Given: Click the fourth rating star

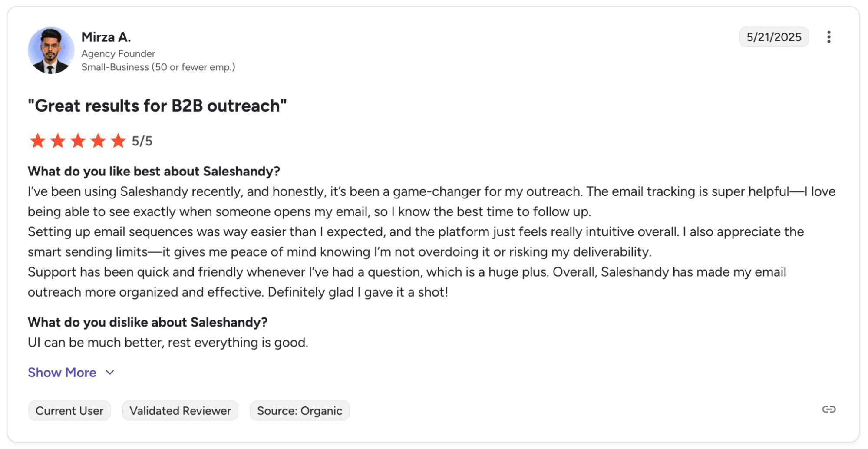Looking at the screenshot, I should (98, 141).
